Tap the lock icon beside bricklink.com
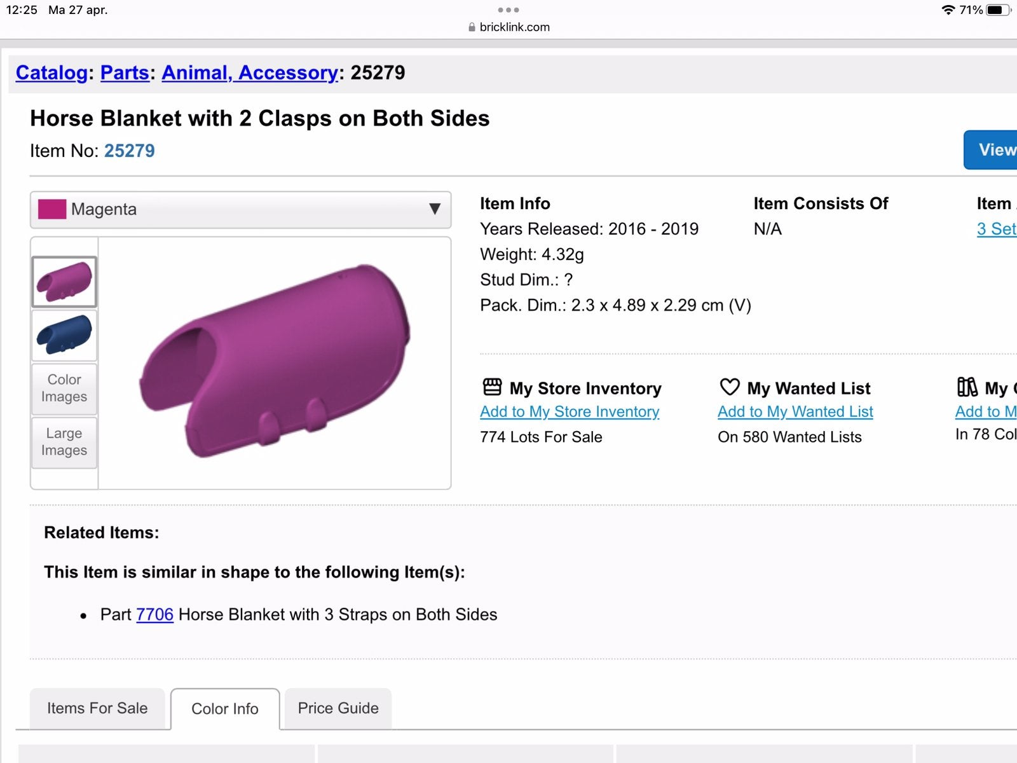Screen dimensions: 1017x763 click(x=472, y=27)
